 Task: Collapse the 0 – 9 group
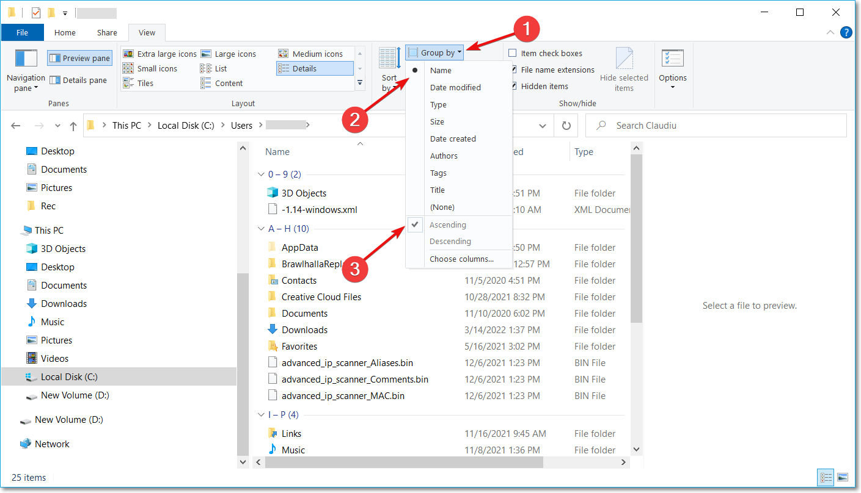coord(261,175)
